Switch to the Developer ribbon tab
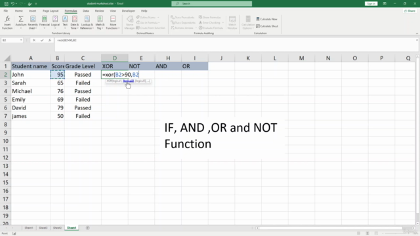Screen dimensions: 420x236 coord(129,10)
